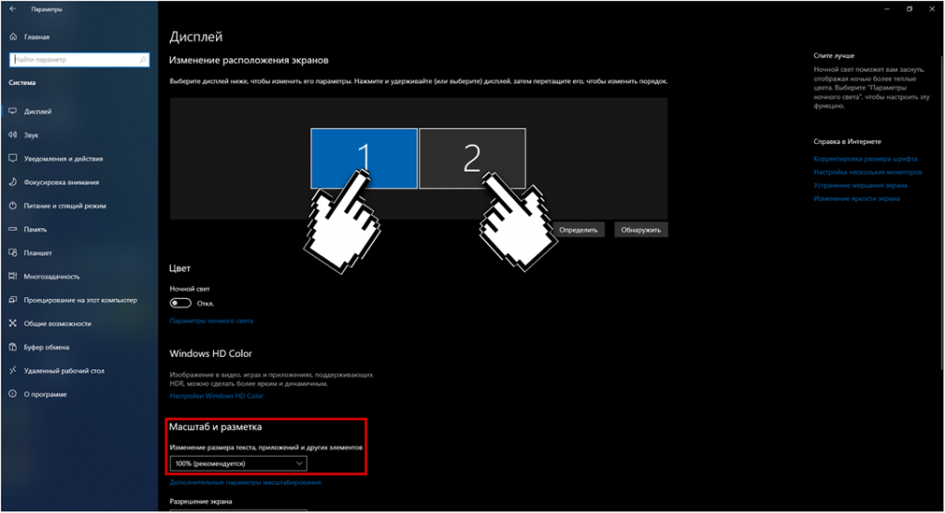Click the Focus assist moon icon

point(13,182)
